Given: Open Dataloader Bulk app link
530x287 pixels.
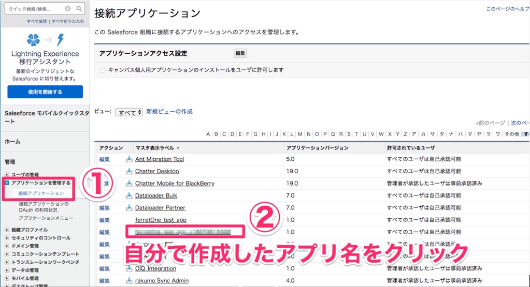Looking at the screenshot, I should click(x=156, y=195).
